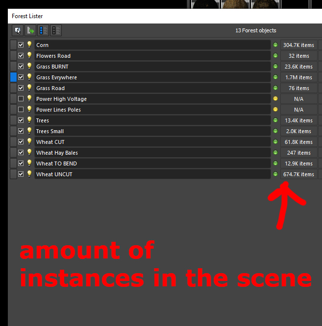Uncheck the Flowers Road checkbox
Viewport: 322px width, 326px height.
(21, 56)
